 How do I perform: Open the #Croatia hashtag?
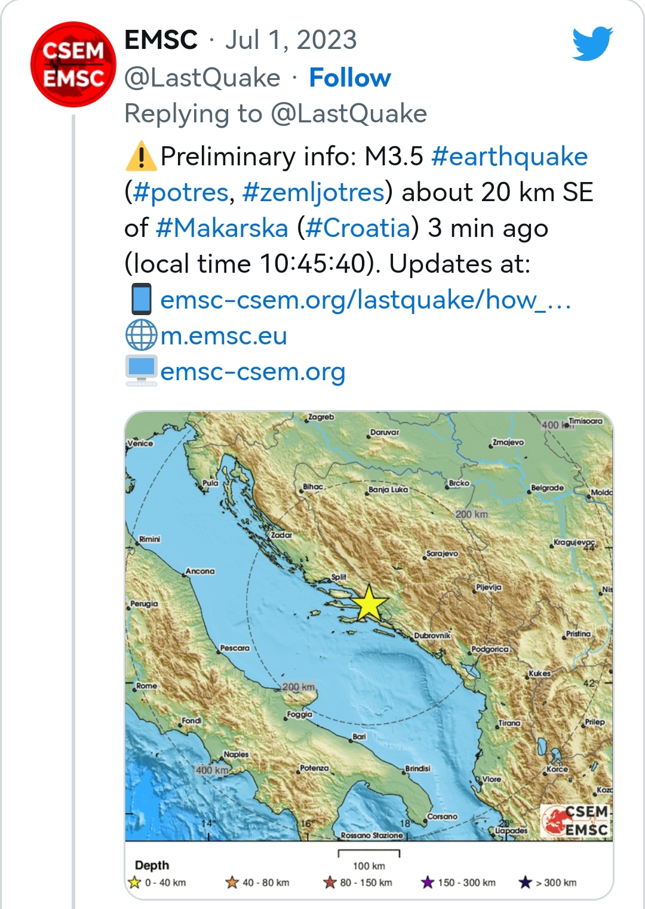tap(358, 228)
